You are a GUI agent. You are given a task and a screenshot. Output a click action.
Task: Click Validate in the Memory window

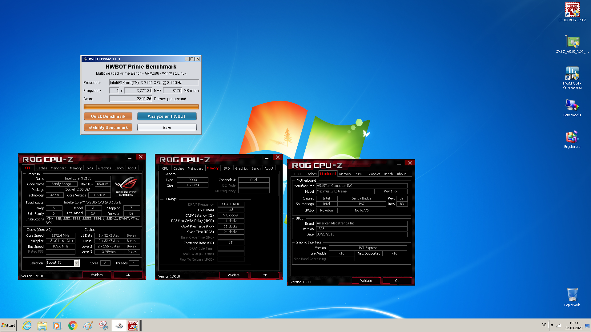(234, 275)
